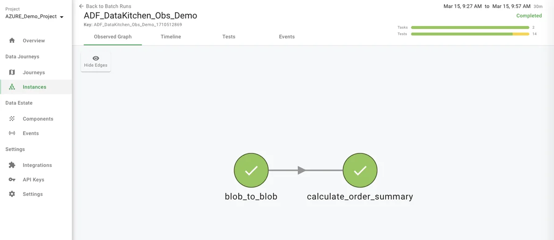Click the Tasks progress bar
The width and height of the screenshot is (554, 240).
click(x=470, y=28)
